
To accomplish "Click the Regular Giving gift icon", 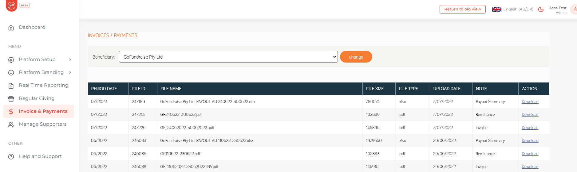I will click(11, 99).
